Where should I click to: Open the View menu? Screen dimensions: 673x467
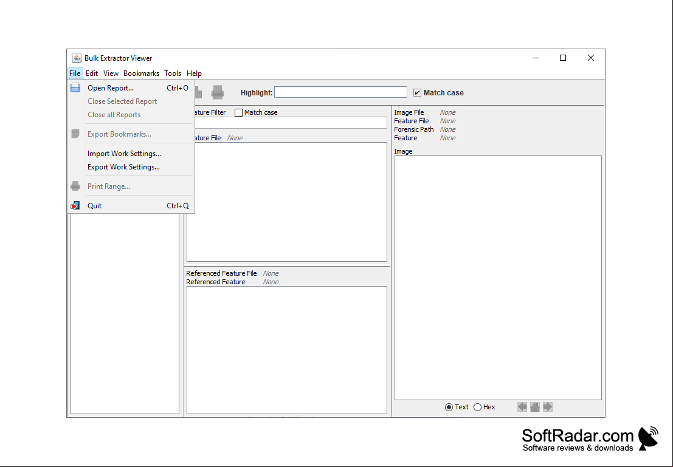click(x=111, y=73)
